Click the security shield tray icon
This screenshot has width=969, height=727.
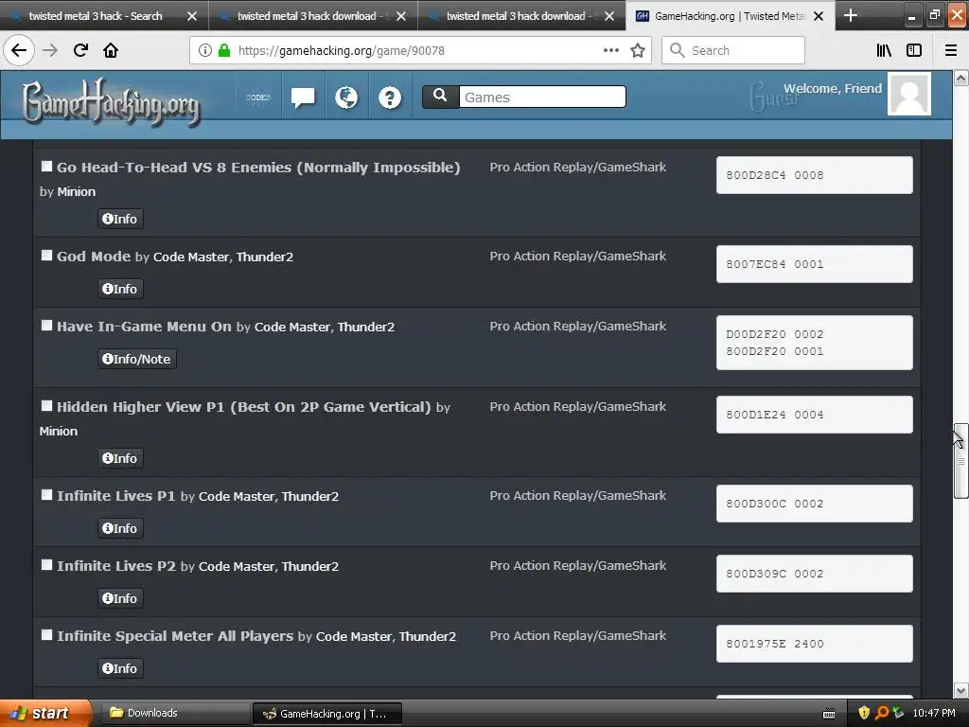coord(864,713)
